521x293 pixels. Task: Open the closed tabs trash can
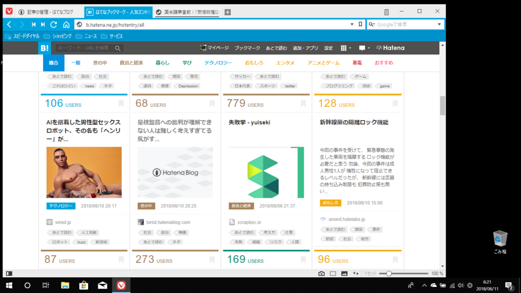(387, 12)
